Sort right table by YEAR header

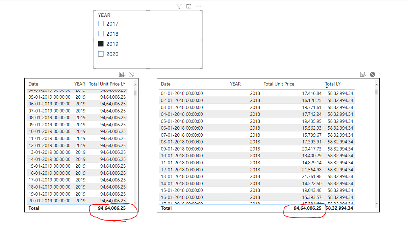235,84
